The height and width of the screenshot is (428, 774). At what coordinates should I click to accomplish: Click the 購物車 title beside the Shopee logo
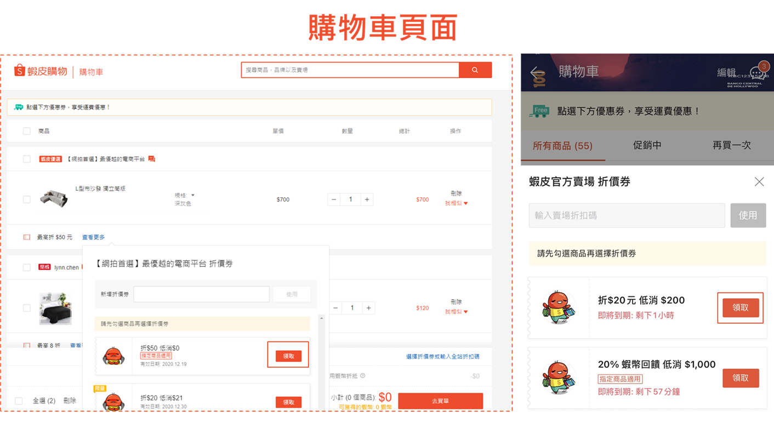click(91, 72)
